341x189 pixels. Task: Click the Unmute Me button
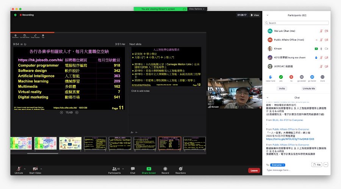coord(308,89)
